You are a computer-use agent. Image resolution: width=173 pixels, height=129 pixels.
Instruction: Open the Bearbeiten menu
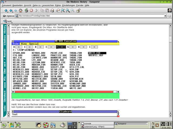coord(18,5)
